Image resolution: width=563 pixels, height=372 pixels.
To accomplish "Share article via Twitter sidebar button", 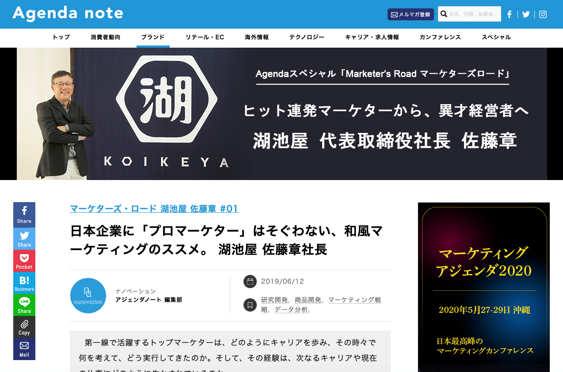I will pos(24,239).
